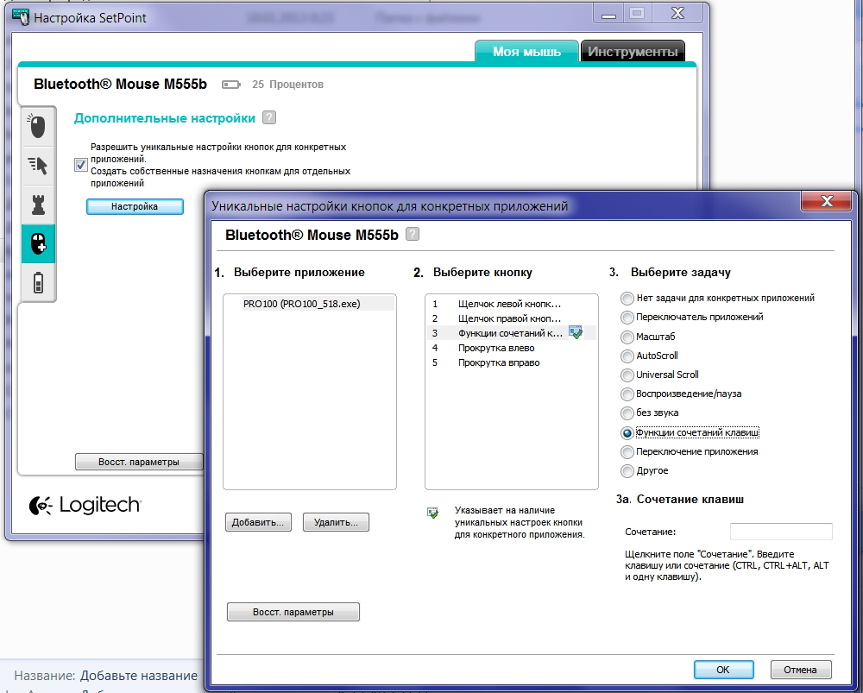863x693 pixels.
Task: Click legend icon beside Указывает на наличие
Action: click(x=433, y=513)
